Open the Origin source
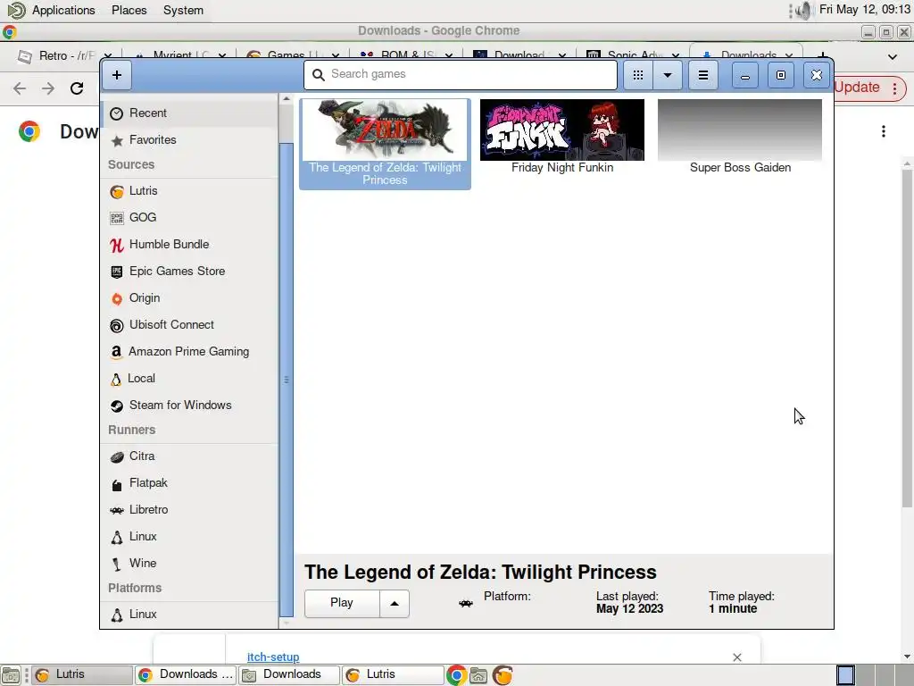914x686 pixels. (189, 298)
